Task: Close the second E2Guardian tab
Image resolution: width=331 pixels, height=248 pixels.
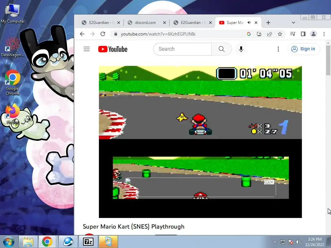Action: 210,23
